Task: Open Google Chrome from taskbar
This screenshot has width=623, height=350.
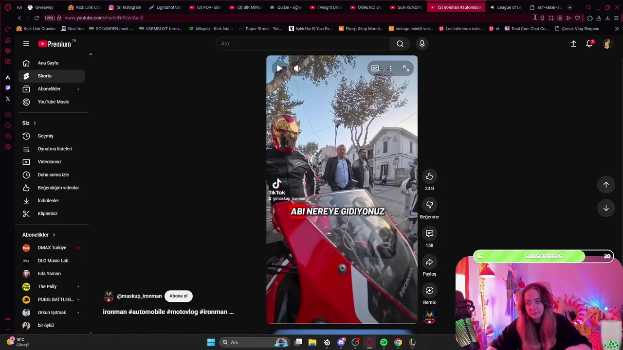Action: (x=398, y=342)
